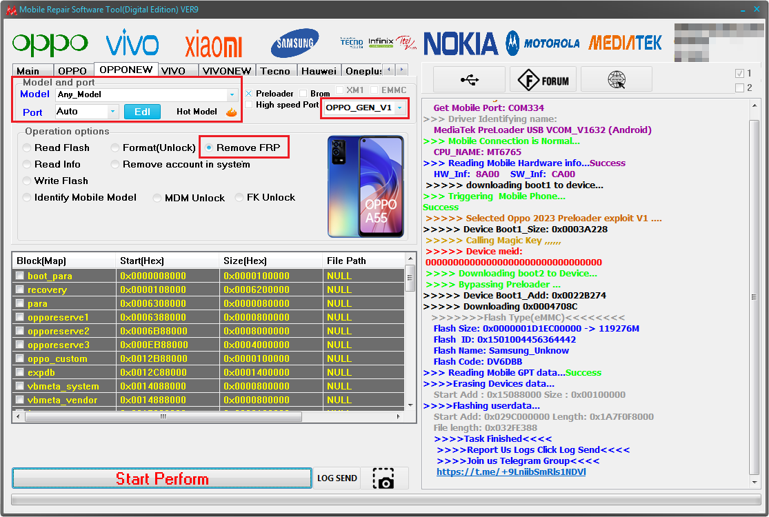Click the Start Perform button
Image resolution: width=769 pixels, height=517 pixels.
162,478
